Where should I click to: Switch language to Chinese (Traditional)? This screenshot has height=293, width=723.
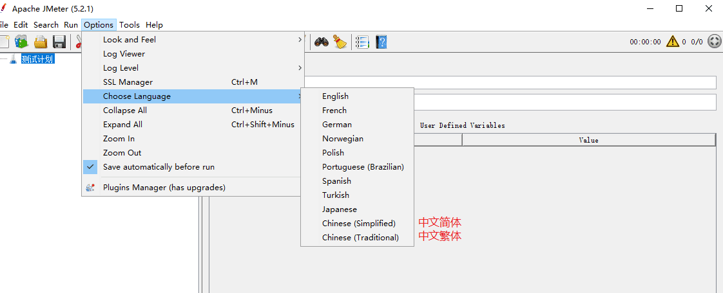(358, 238)
